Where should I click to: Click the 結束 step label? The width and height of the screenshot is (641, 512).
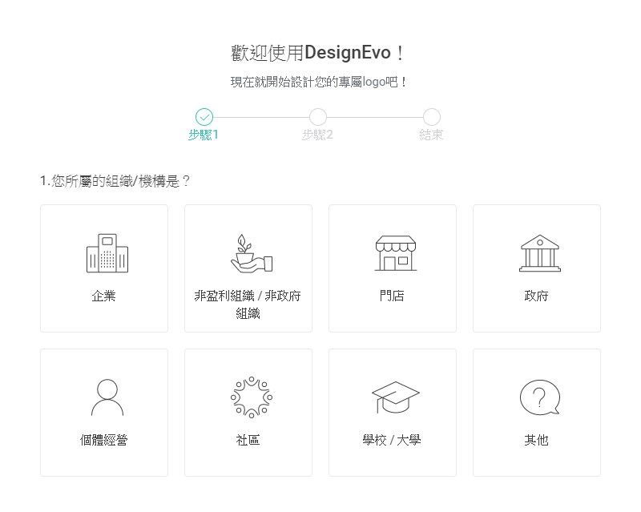(431, 135)
